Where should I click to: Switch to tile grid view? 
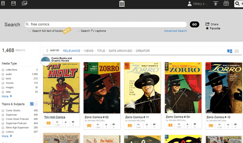coord(229,51)
